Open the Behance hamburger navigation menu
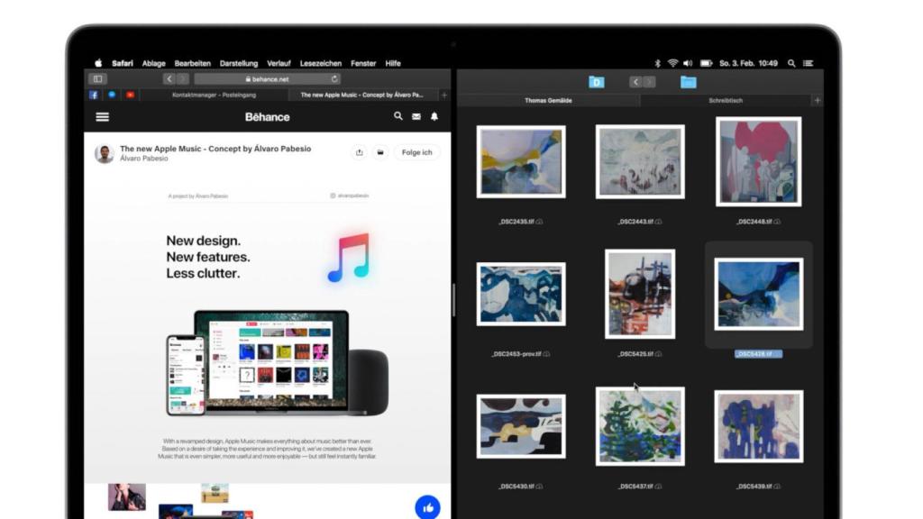The image size is (923, 519). point(102,117)
